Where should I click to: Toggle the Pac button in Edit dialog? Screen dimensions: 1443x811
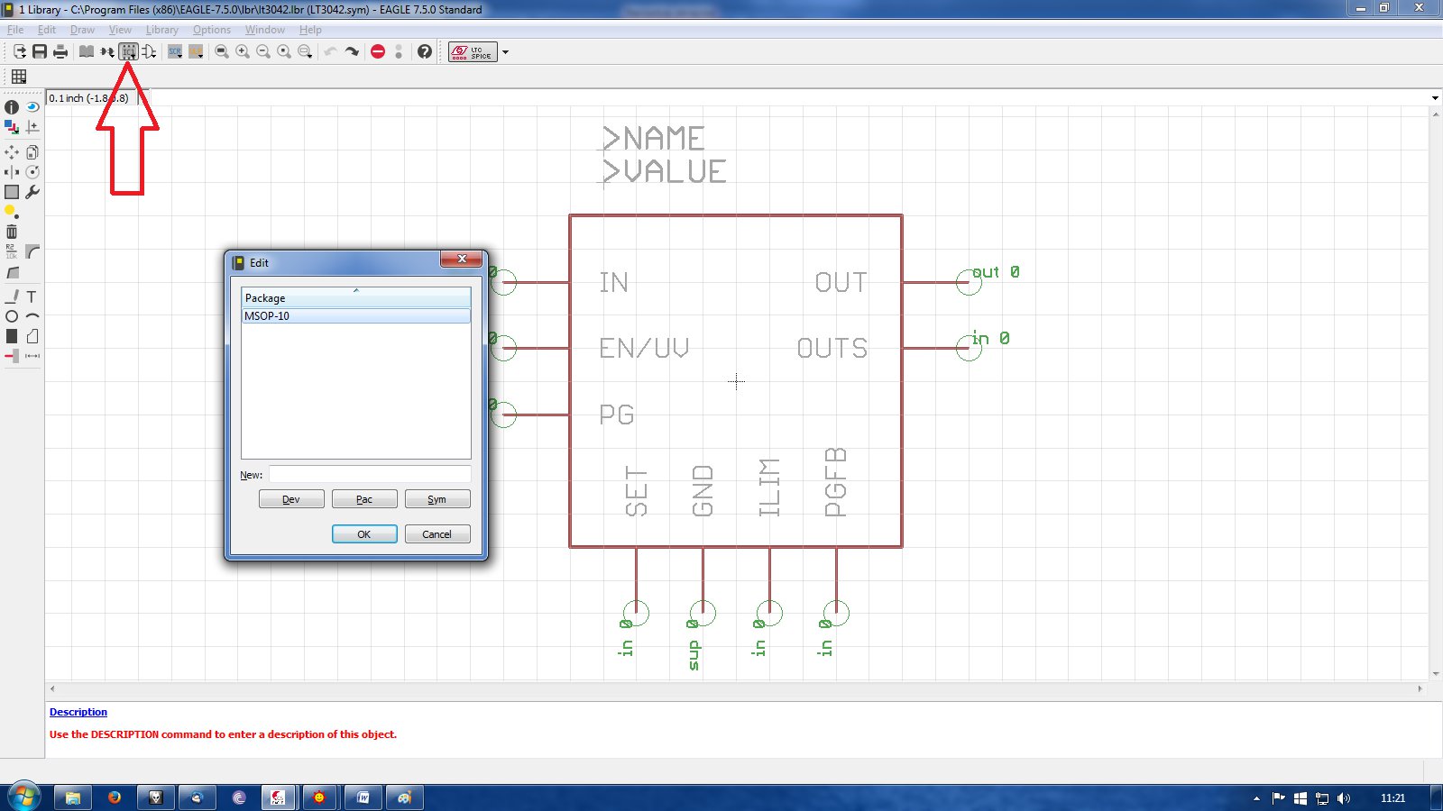tap(364, 499)
